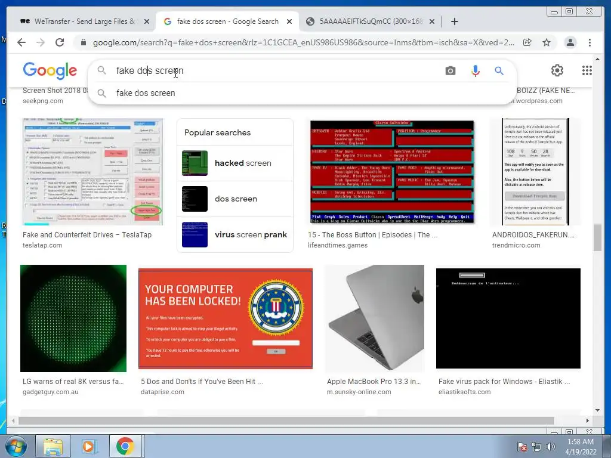Open the Windows Start button
Screen dimensions: 611x458
point(15,446)
